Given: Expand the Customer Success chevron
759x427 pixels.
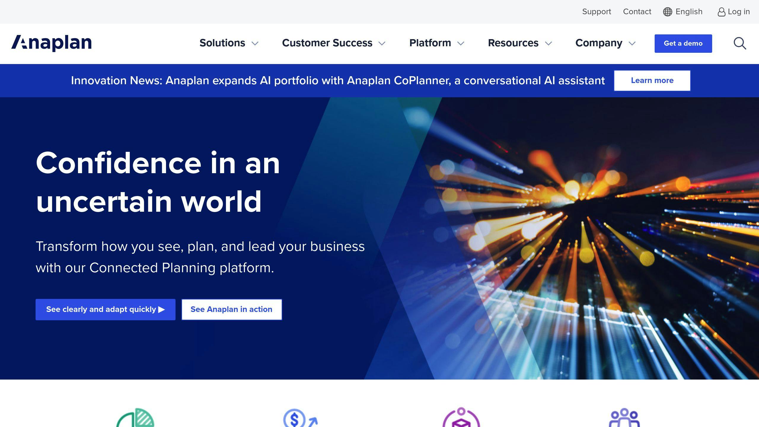Looking at the screenshot, I should (x=382, y=44).
